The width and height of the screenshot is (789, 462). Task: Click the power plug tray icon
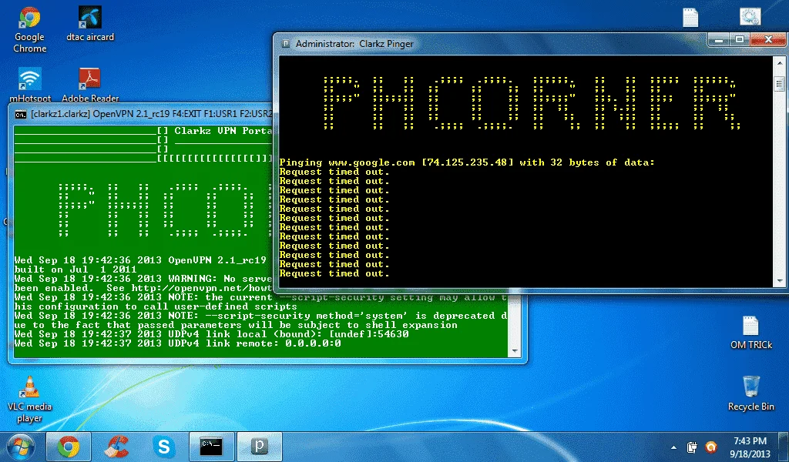click(x=691, y=447)
